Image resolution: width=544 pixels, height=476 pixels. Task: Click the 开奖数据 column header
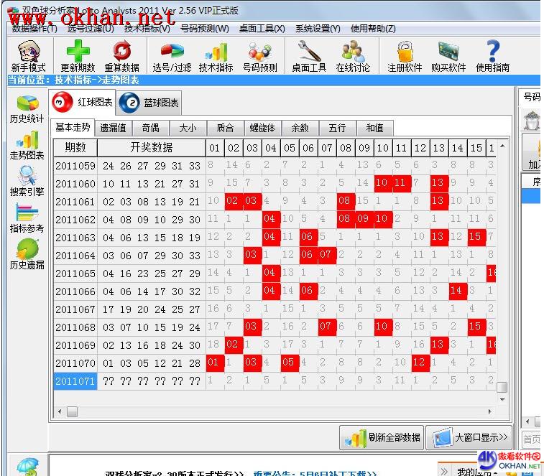tap(152, 148)
